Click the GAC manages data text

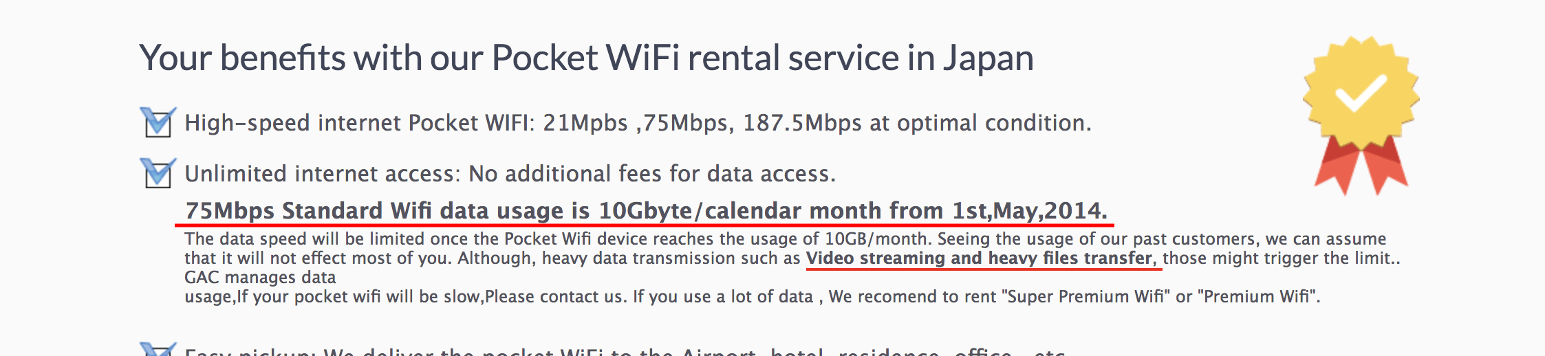pos(260,278)
